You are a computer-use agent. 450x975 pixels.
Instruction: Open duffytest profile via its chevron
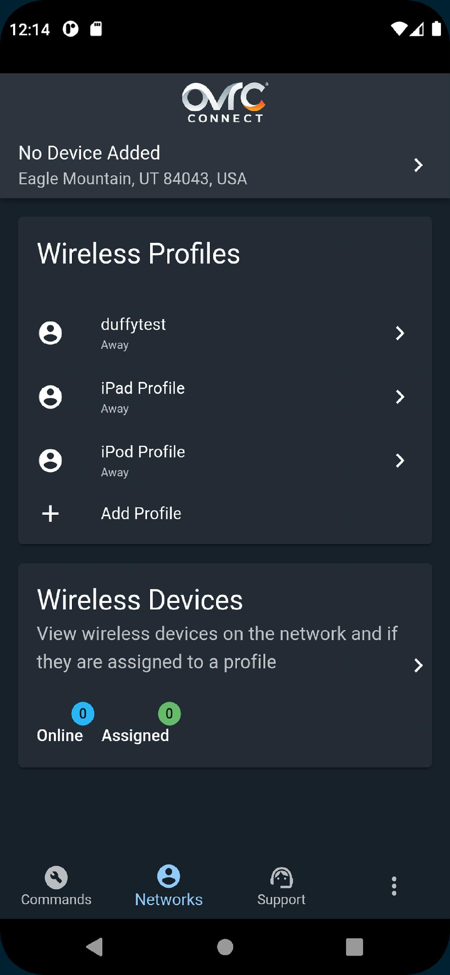click(x=400, y=333)
